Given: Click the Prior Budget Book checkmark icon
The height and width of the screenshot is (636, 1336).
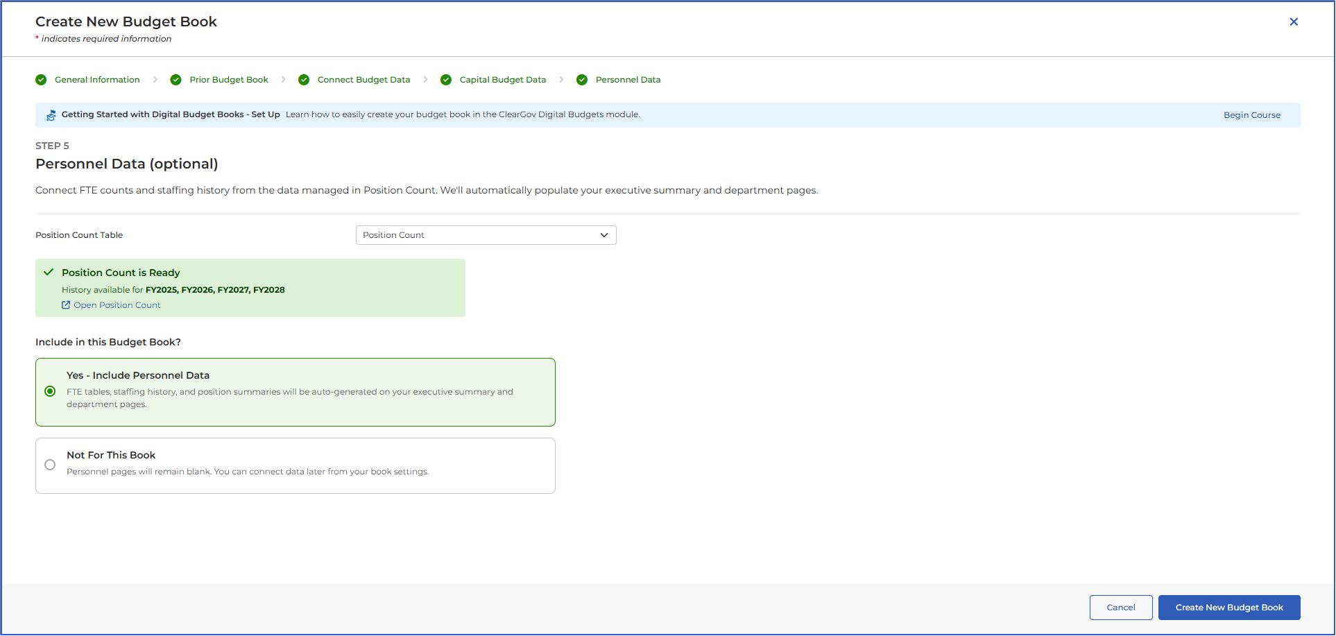Looking at the screenshot, I should tap(175, 80).
